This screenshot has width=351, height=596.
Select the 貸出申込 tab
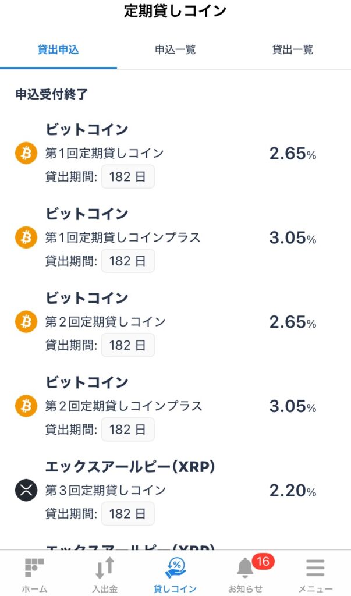coord(58,50)
